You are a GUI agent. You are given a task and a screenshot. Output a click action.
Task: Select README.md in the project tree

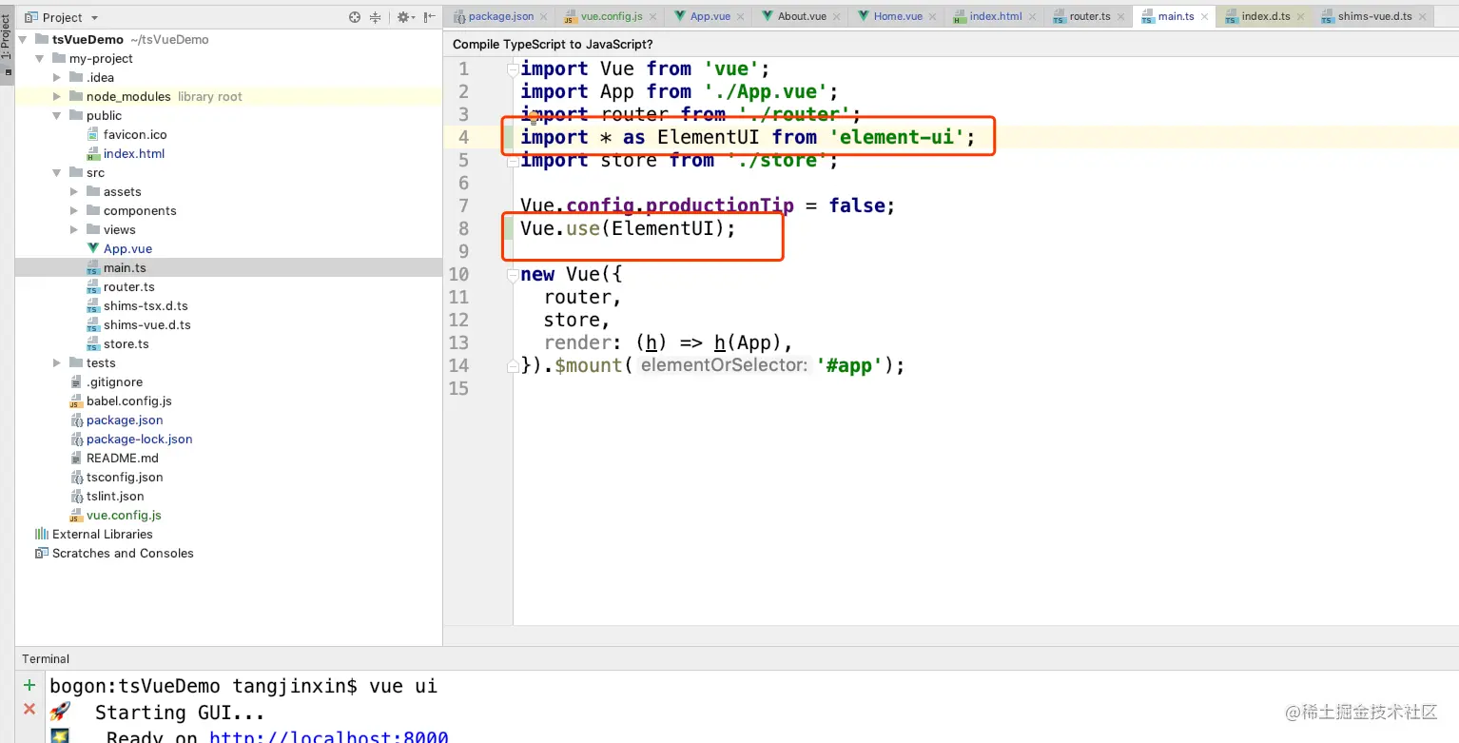pos(123,459)
